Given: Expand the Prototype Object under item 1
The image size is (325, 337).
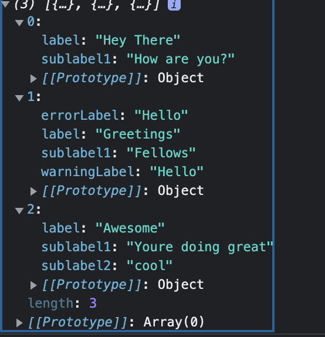Looking at the screenshot, I should click(x=33, y=191).
